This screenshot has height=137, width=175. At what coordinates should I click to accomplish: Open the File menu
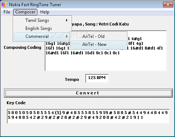(x=7, y=12)
